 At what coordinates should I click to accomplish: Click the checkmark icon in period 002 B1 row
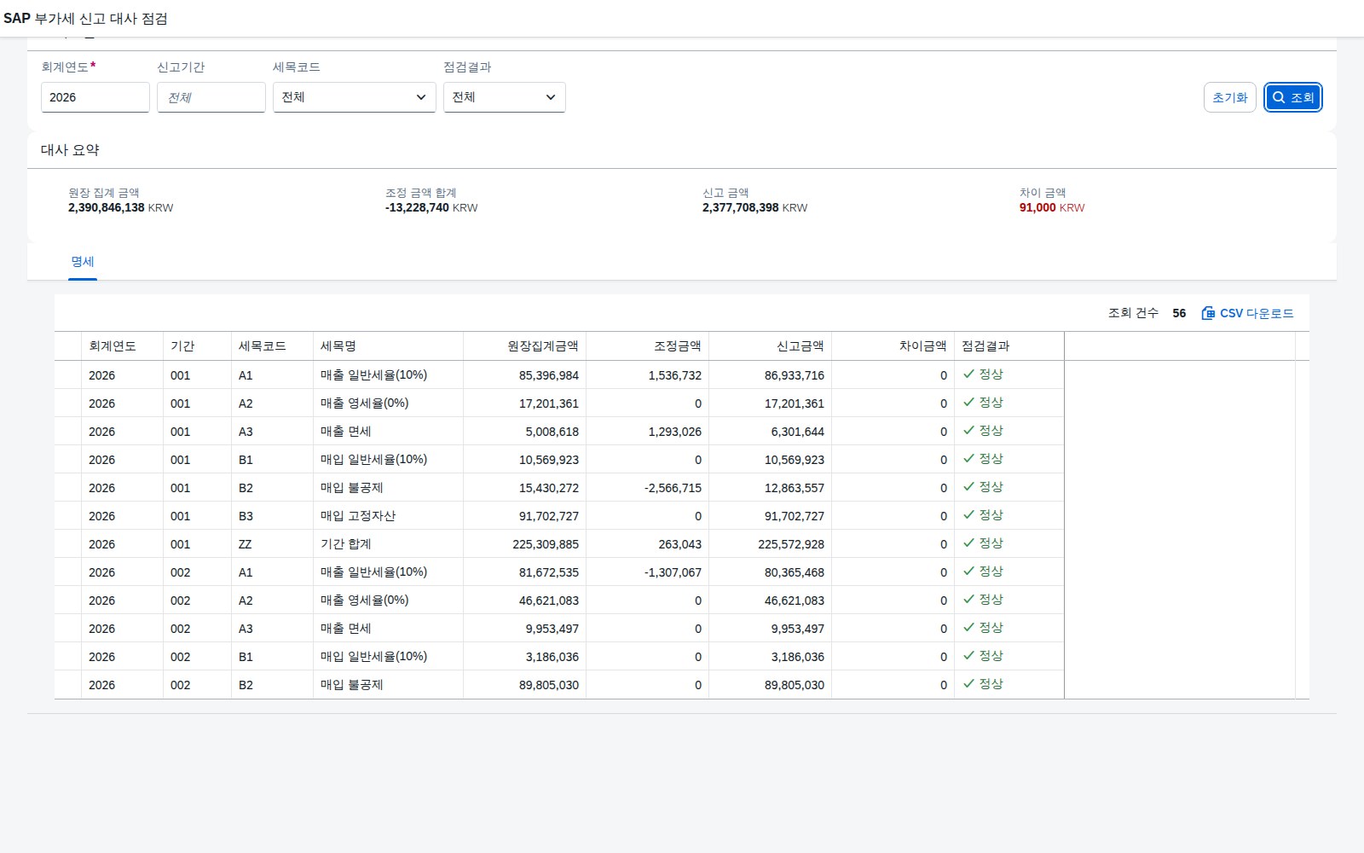click(968, 655)
